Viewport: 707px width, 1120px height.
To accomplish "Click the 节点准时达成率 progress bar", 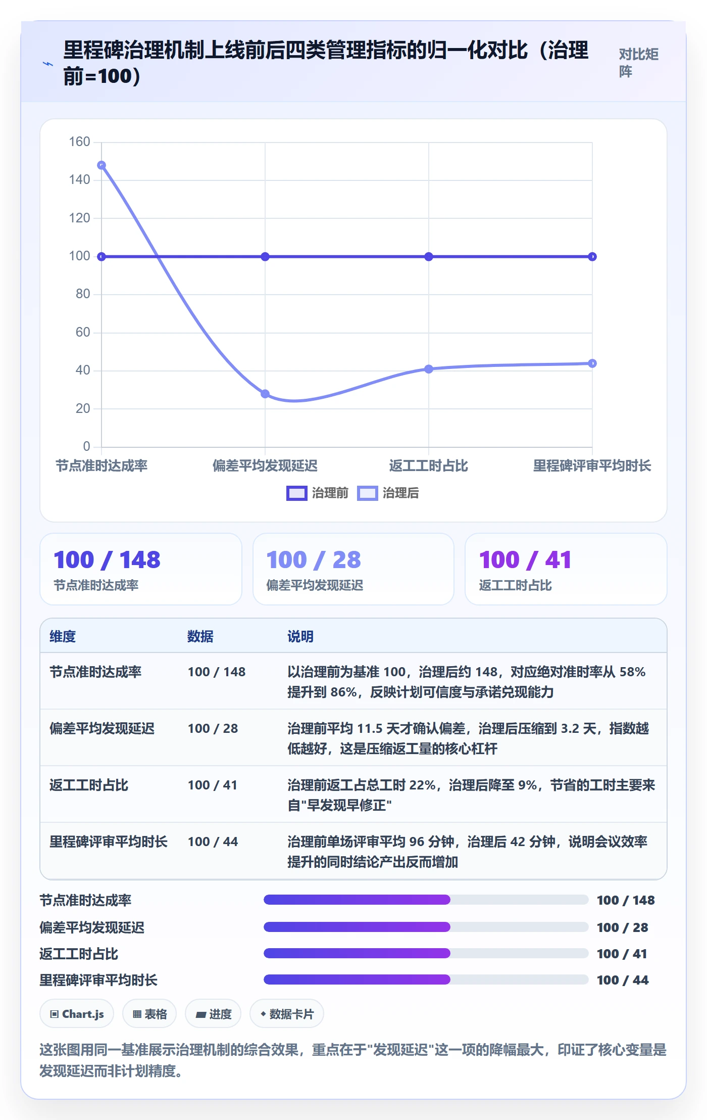I will (426, 900).
